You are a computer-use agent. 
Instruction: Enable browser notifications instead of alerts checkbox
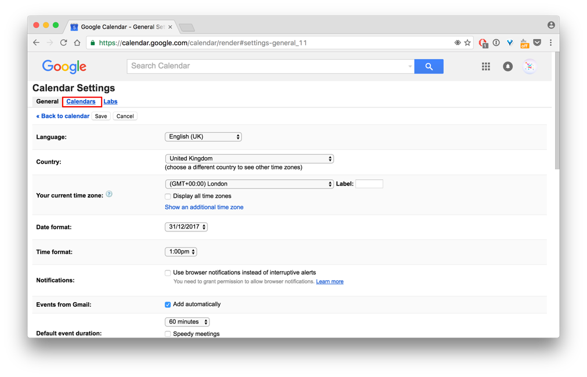[x=168, y=273]
